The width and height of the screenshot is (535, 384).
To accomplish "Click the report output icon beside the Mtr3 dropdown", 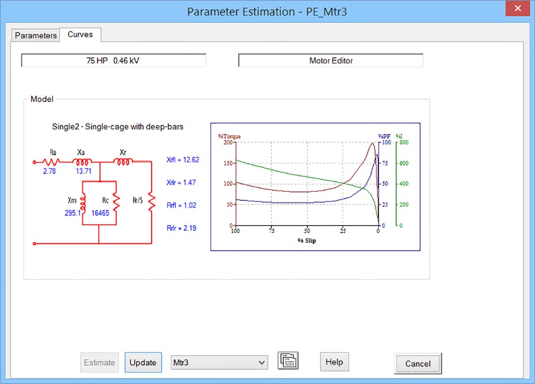I will tap(288, 361).
